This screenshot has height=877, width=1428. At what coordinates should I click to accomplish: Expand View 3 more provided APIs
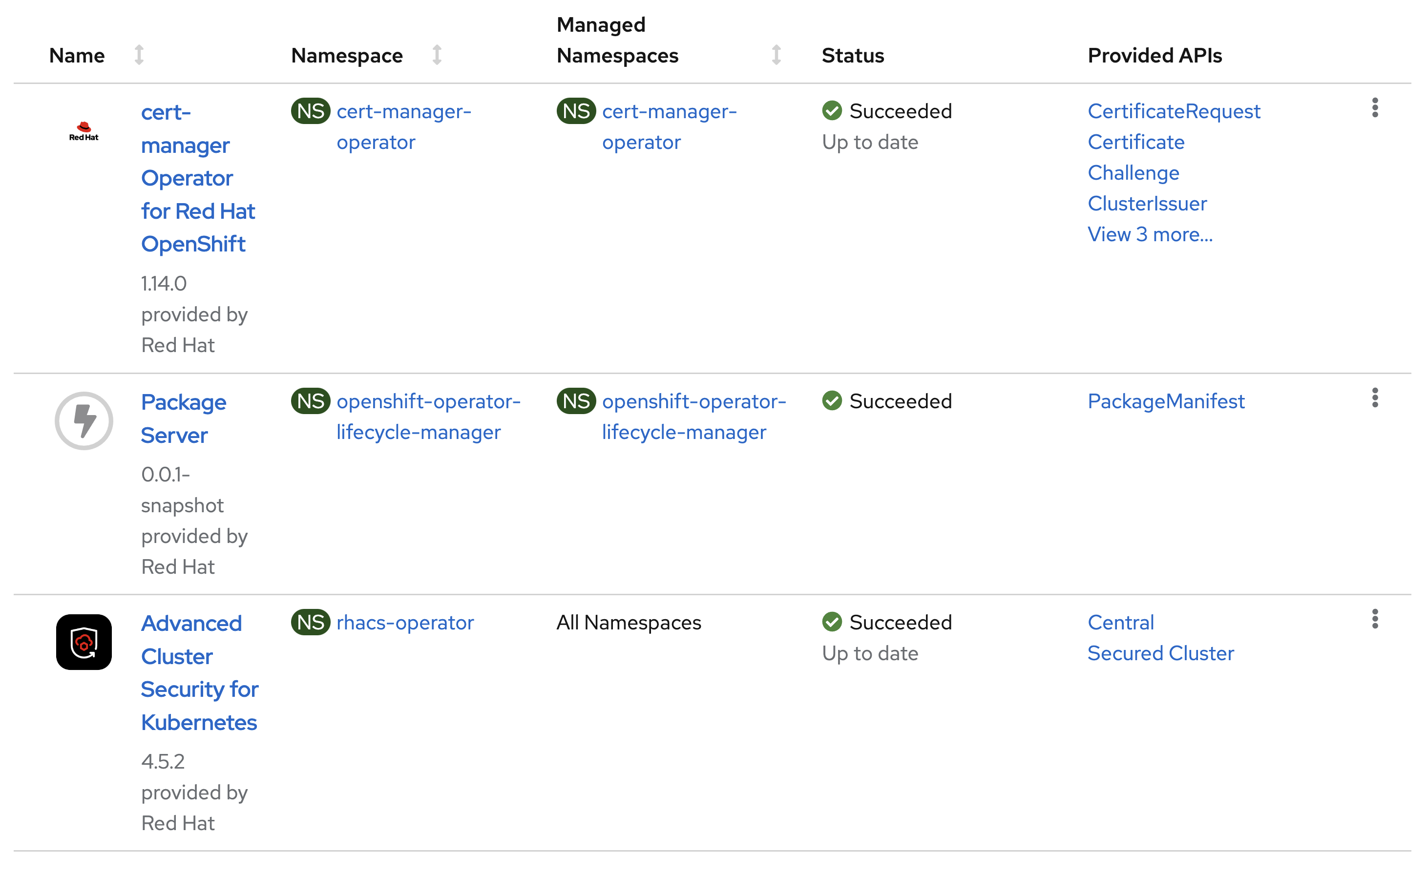click(x=1150, y=234)
